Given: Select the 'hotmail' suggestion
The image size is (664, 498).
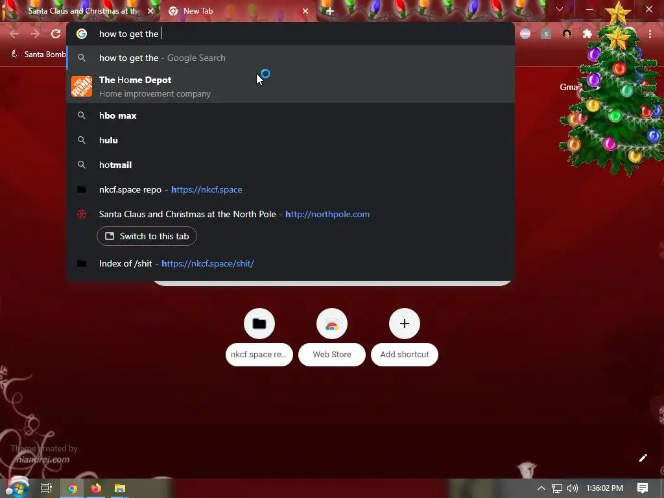Looking at the screenshot, I should 290,165.
